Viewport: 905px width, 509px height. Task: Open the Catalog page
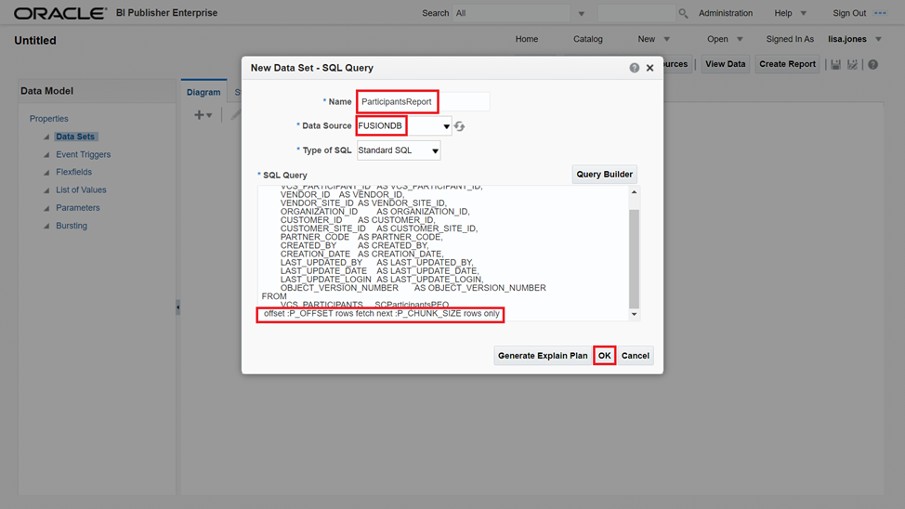click(x=587, y=39)
